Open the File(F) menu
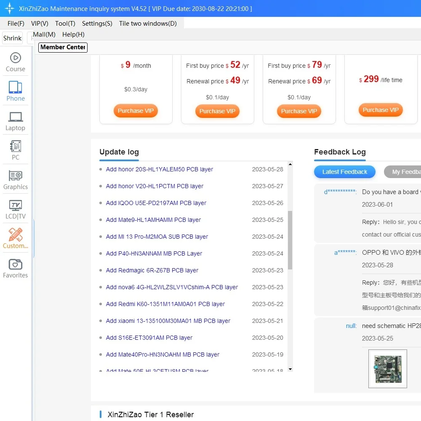The width and height of the screenshot is (421, 421). coord(16,24)
